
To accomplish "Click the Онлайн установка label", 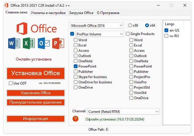I will [34, 59].
